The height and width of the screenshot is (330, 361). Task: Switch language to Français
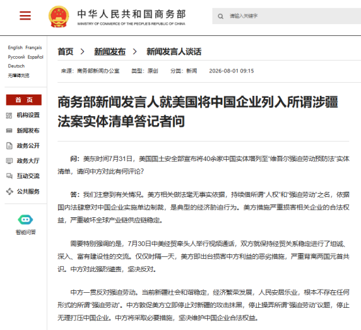34,48
